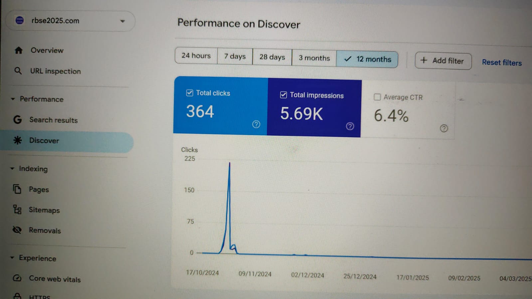
Task: Click the Total clicks card value 364
Action: 200,111
